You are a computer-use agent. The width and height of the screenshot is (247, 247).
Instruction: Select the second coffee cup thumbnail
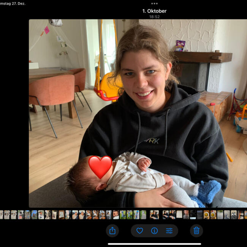coord(213,215)
